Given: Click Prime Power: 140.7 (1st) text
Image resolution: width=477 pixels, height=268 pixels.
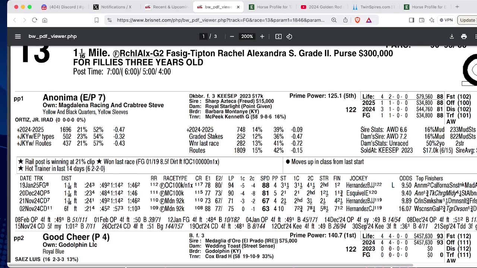Looking at the screenshot, I should coord(323,235).
